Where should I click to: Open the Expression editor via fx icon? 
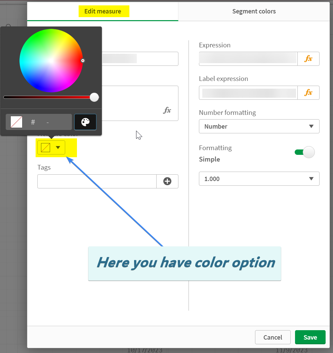[x=308, y=59]
